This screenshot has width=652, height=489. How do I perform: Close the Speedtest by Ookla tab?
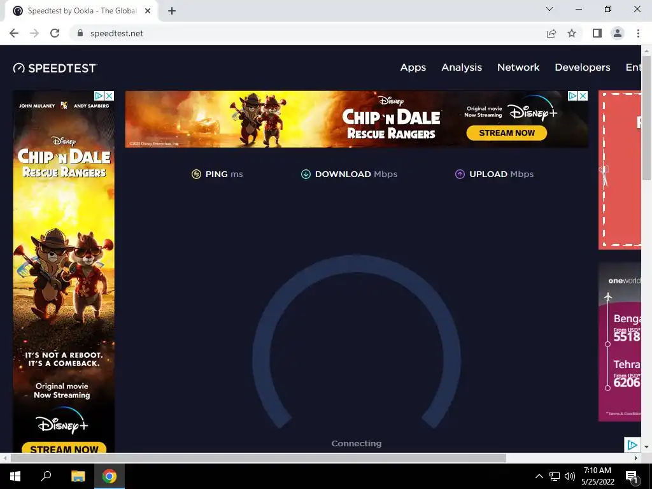point(148,11)
